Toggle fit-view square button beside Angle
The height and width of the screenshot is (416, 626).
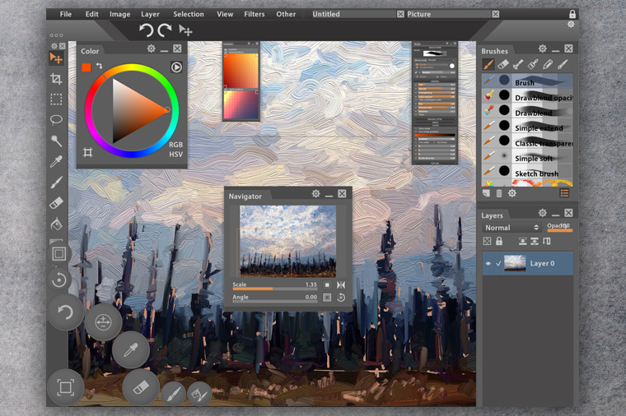click(x=327, y=298)
